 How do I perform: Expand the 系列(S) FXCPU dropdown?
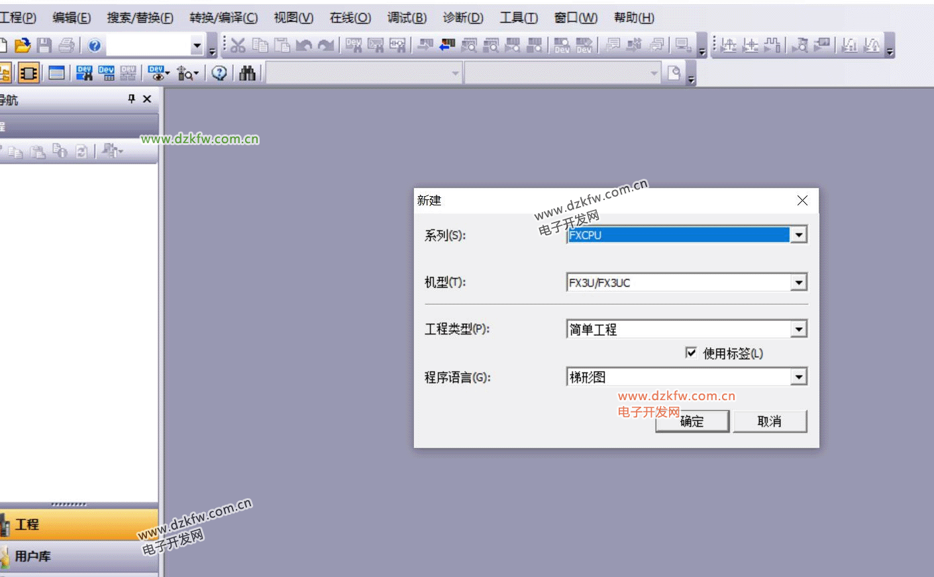tap(799, 235)
